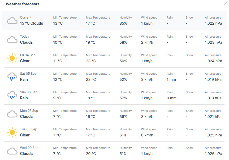Image resolution: width=229 pixels, height=160 pixels.
Task: Click the rain icon for Sat 05 Sep
Action: [12, 77]
